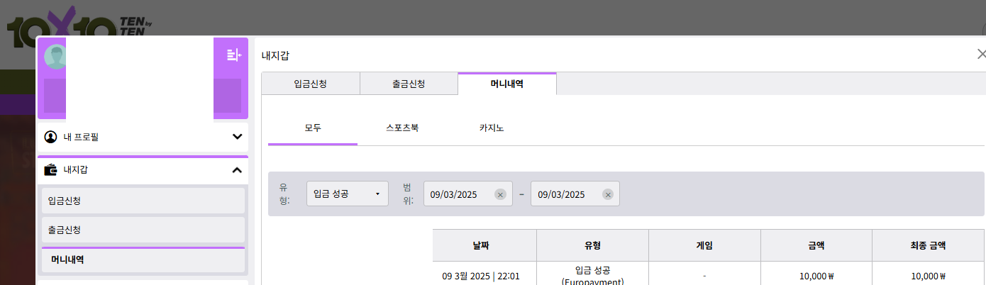Collapse the sidebar menu icon
The width and height of the screenshot is (986, 285).
[234, 55]
